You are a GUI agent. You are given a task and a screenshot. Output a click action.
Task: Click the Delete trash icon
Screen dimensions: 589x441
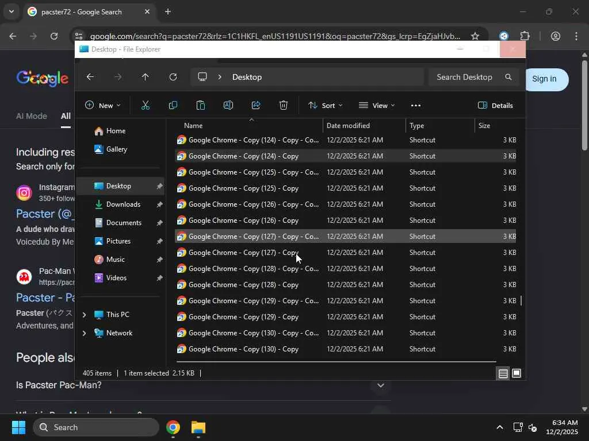pyautogui.click(x=284, y=106)
